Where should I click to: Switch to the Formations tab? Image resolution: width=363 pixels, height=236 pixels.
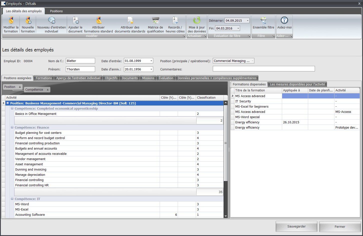44,78
